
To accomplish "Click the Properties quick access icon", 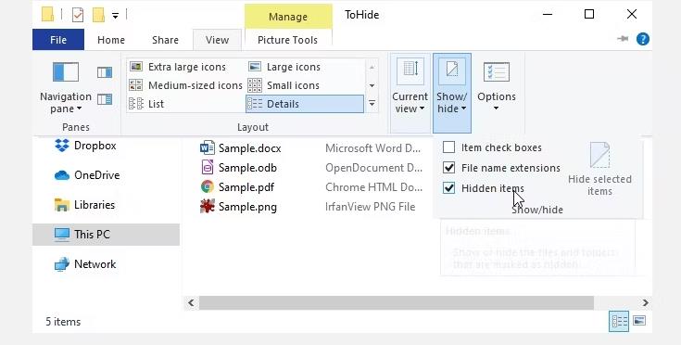I will pos(77,15).
